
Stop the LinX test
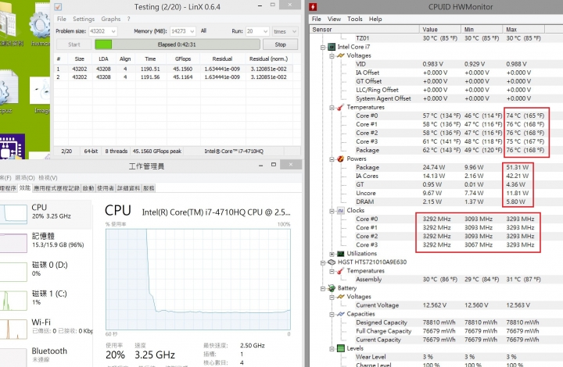[x=281, y=45]
